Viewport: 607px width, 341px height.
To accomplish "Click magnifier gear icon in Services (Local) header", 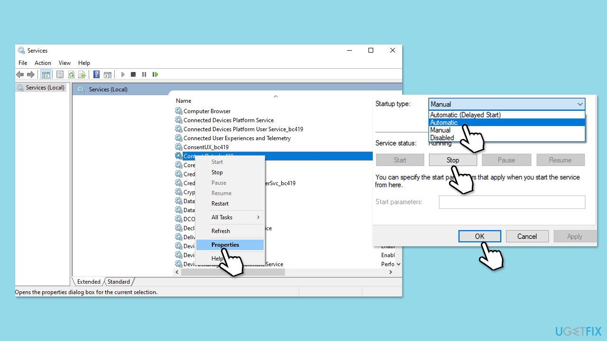I will pyautogui.click(x=81, y=89).
